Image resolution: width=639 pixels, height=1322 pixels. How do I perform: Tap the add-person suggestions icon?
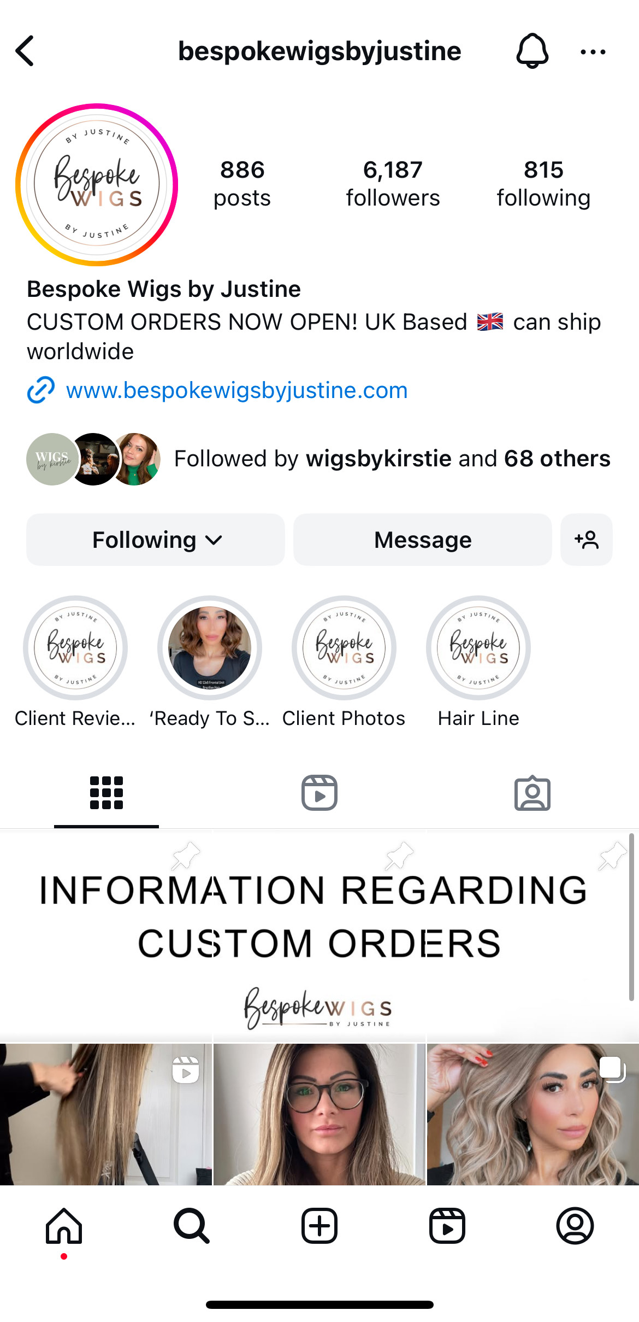[586, 540]
